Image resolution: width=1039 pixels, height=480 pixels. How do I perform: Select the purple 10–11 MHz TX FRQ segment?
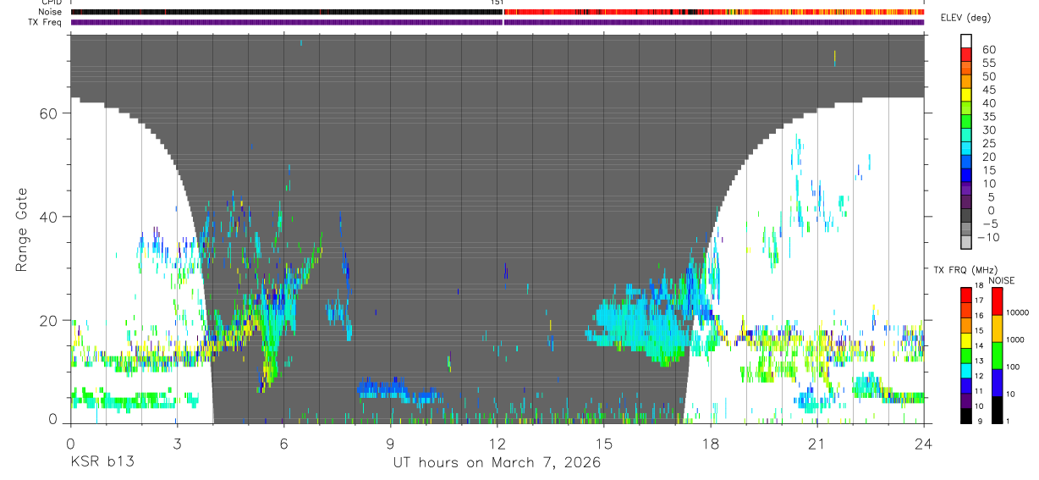tap(966, 400)
